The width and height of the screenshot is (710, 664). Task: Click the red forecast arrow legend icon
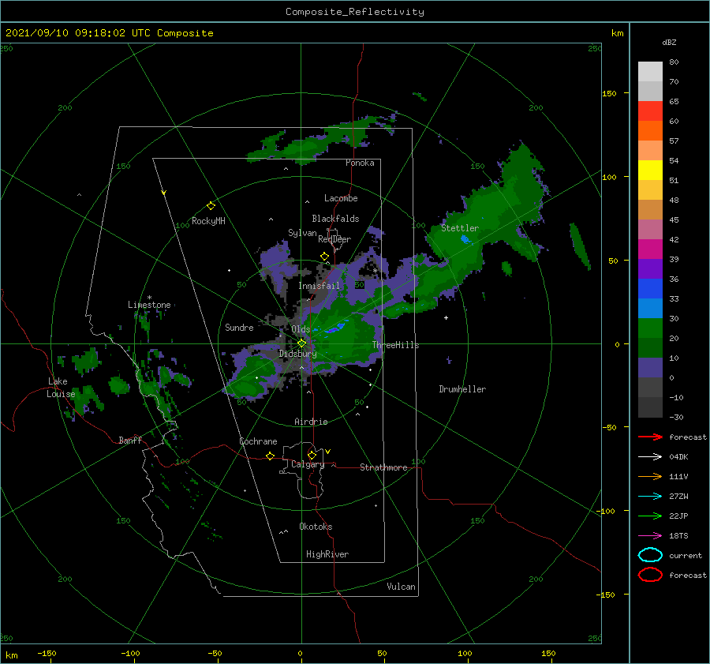click(650, 437)
